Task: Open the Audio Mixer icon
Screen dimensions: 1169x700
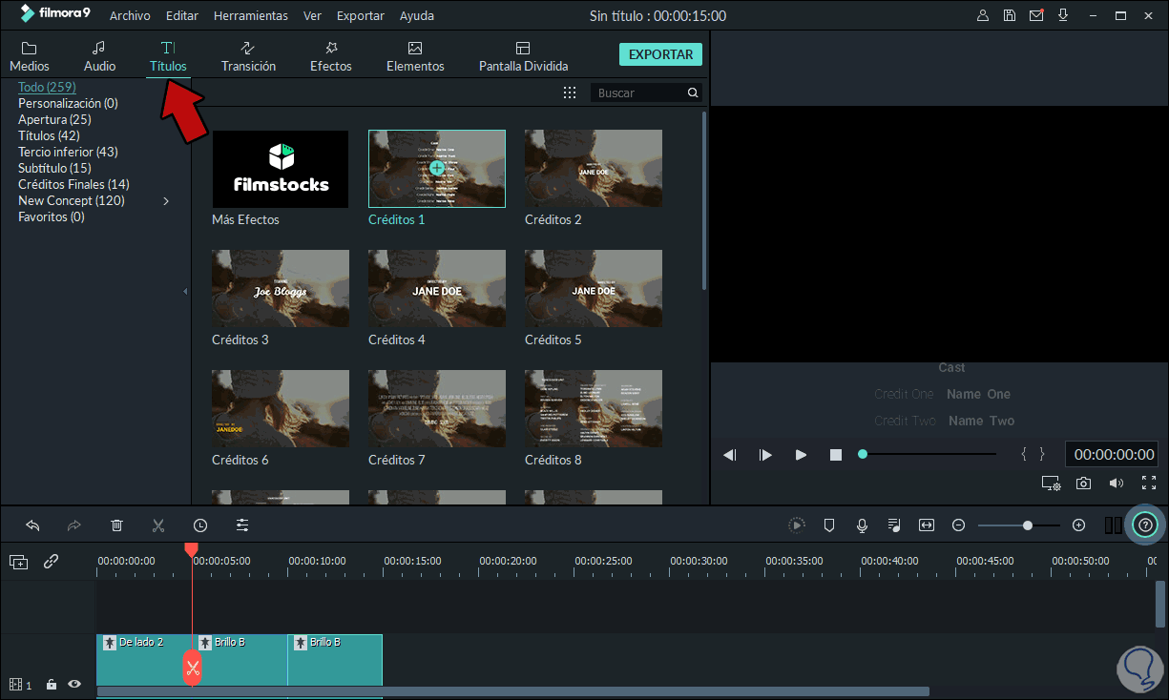Action: (893, 525)
